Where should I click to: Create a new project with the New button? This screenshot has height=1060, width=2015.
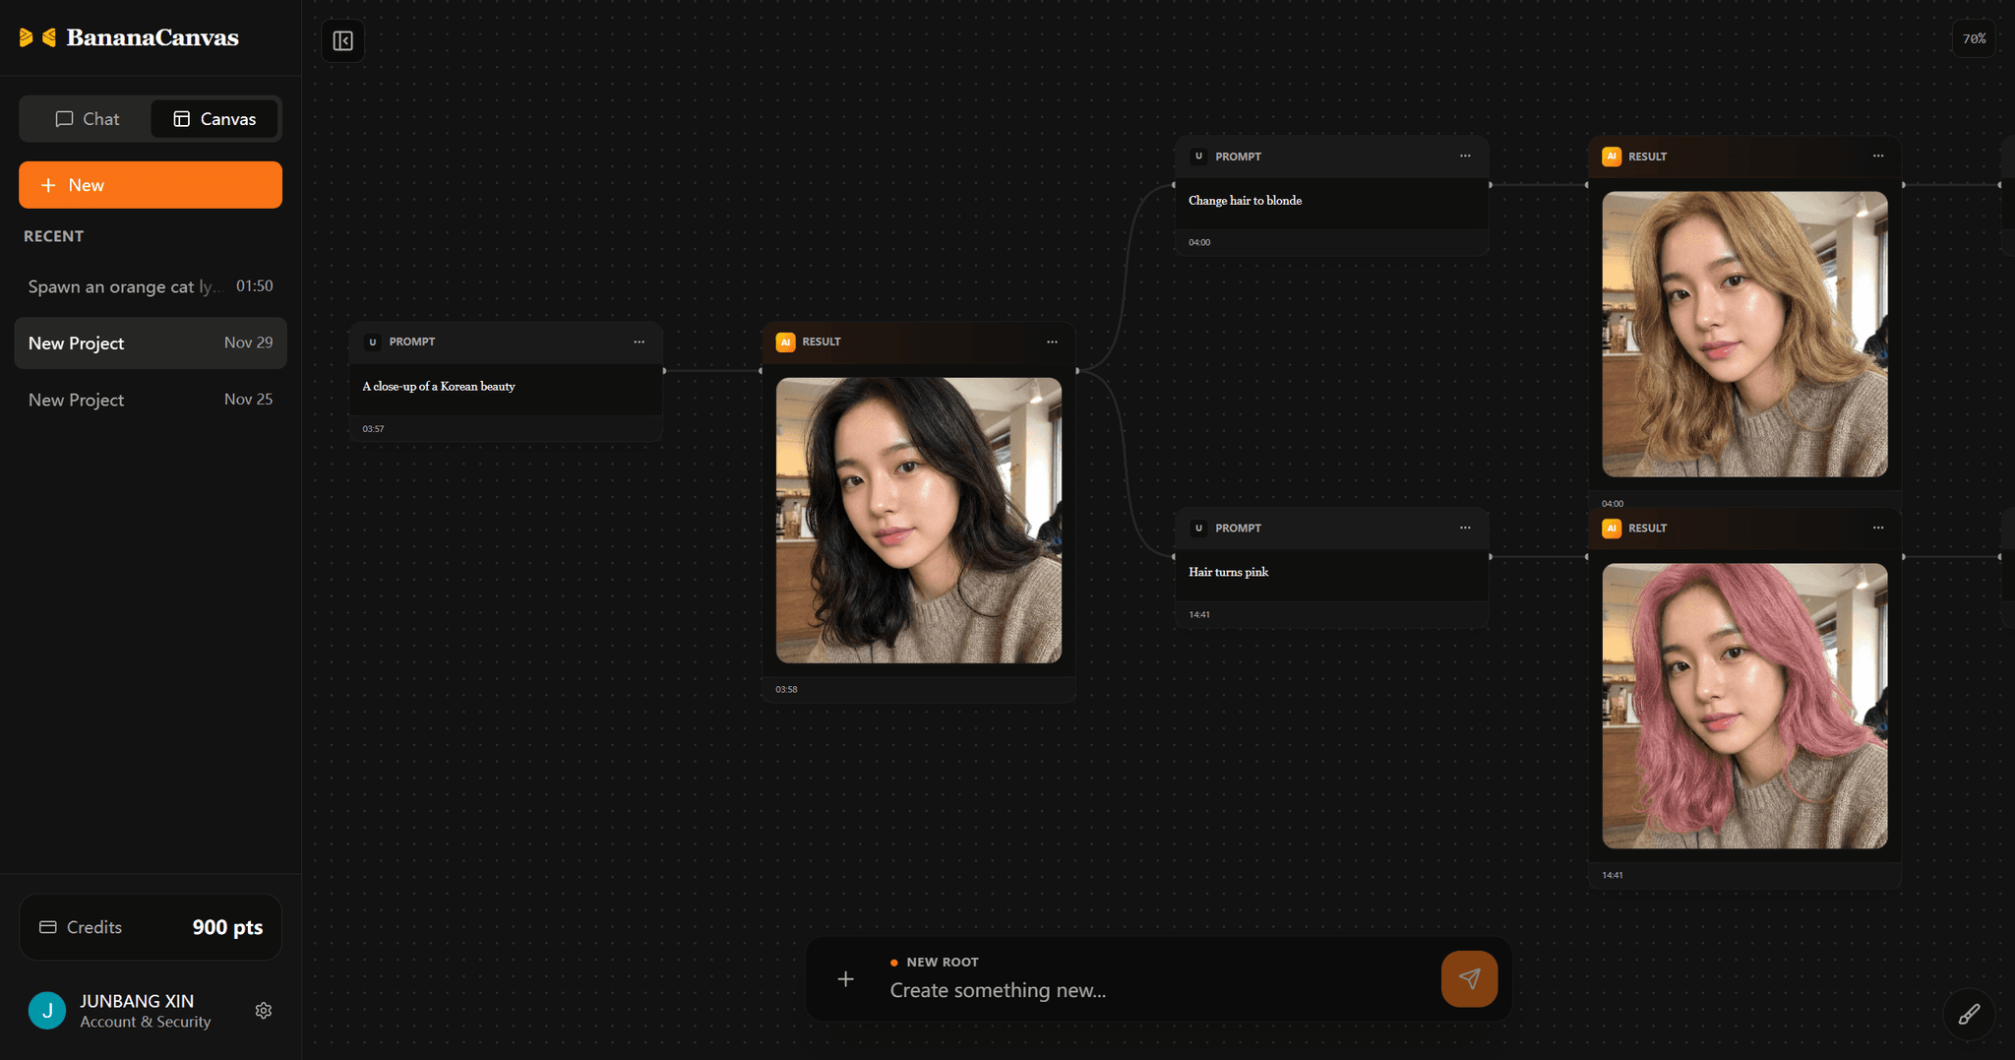pos(150,184)
